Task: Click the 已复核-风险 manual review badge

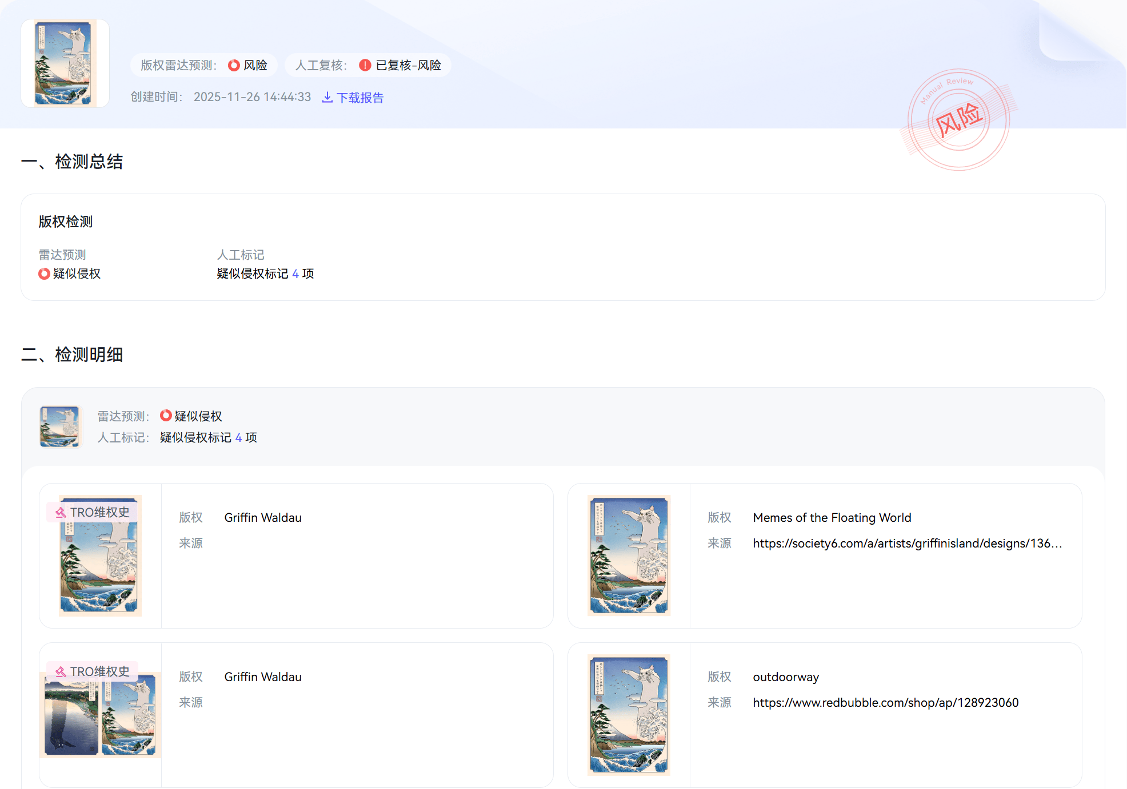Action: click(x=408, y=66)
